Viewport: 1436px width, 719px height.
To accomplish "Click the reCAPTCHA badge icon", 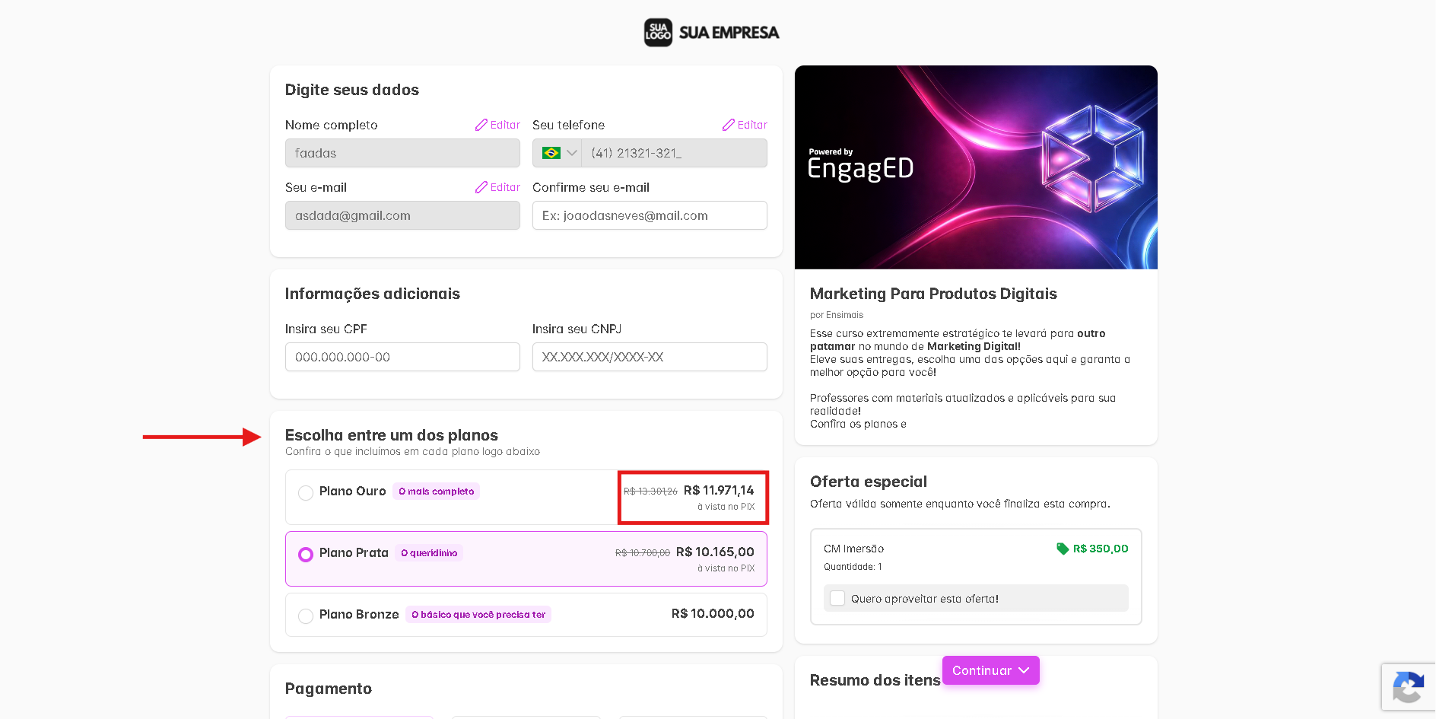I will pyautogui.click(x=1409, y=688).
